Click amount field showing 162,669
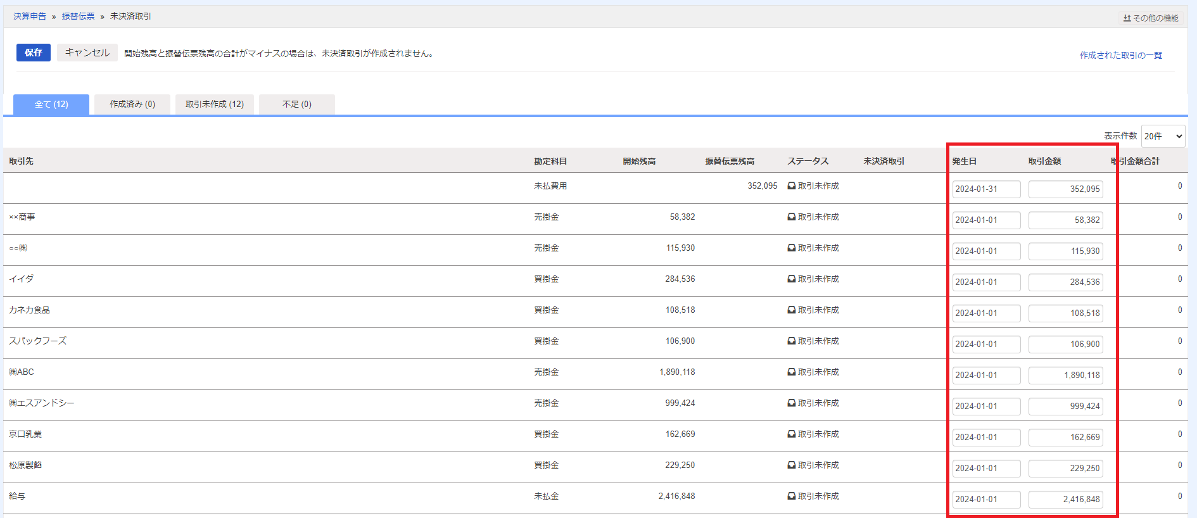The height and width of the screenshot is (518, 1197). 1066,438
